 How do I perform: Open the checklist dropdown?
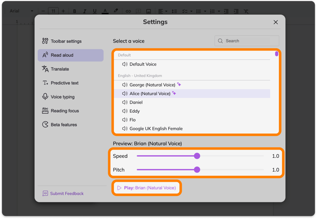pyautogui.click(x=187, y=11)
